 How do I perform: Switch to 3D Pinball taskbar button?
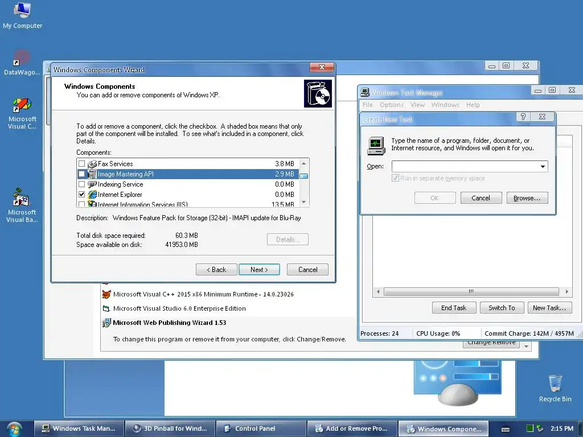tap(170, 428)
